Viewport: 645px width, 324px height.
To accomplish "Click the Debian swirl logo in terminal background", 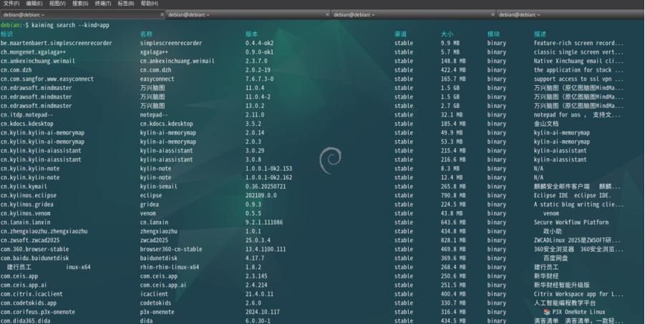I will point(329,158).
